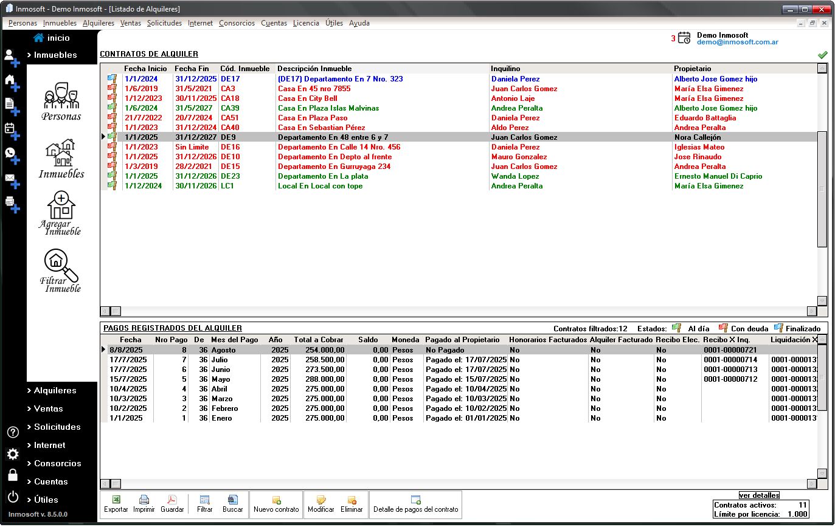Open Detalle de pagos del contrato
This screenshot has width=835, height=527.
tap(415, 505)
